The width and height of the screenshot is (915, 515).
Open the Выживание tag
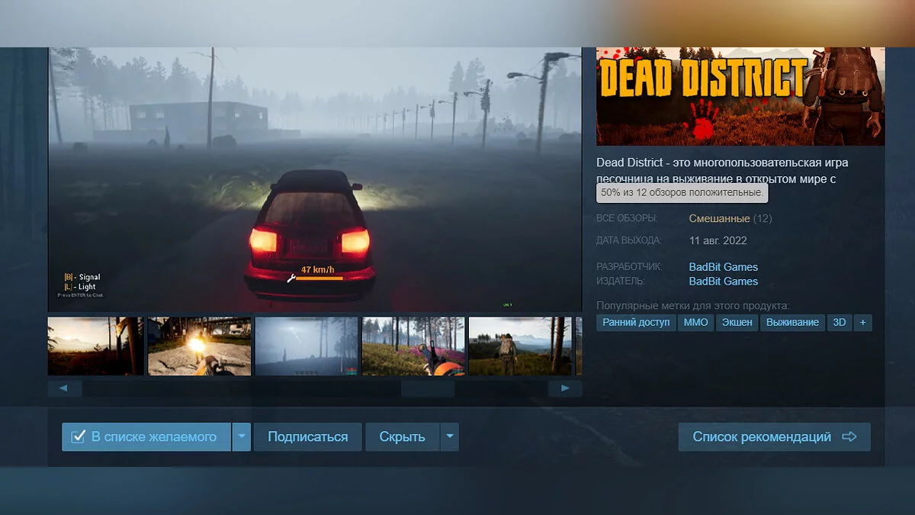coord(792,323)
